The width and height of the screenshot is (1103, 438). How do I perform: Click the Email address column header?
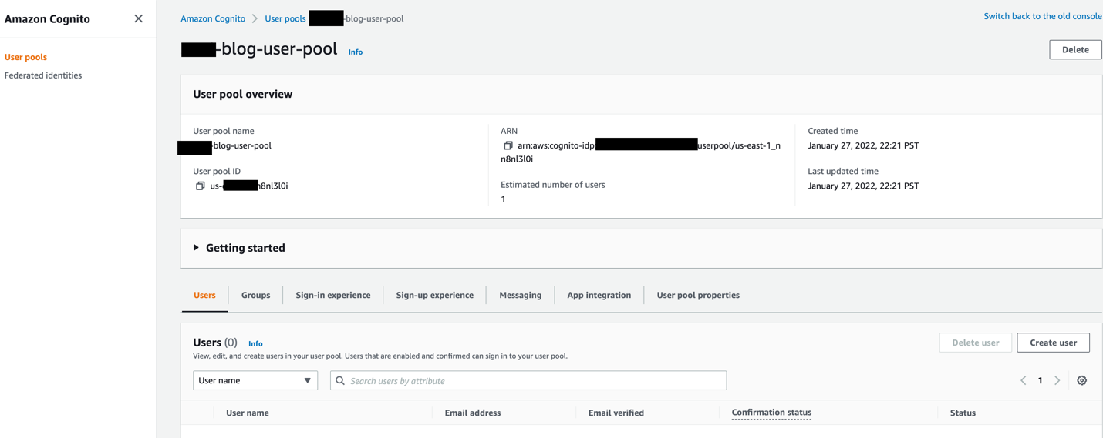pyautogui.click(x=473, y=413)
